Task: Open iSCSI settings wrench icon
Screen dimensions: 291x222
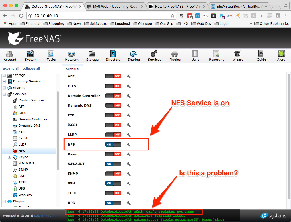Action: point(129,125)
